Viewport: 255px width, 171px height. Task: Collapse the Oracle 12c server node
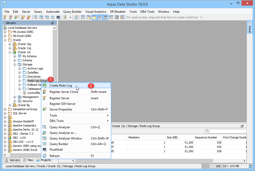point(10,52)
